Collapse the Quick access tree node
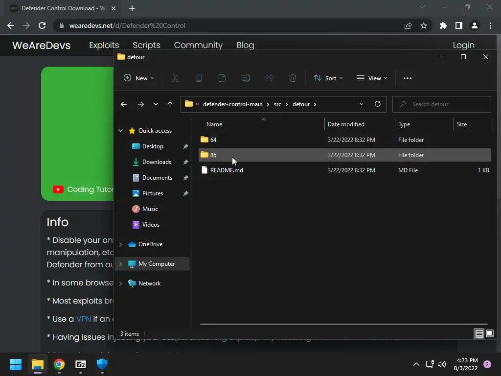Image resolution: width=501 pixels, height=376 pixels. pos(121,130)
